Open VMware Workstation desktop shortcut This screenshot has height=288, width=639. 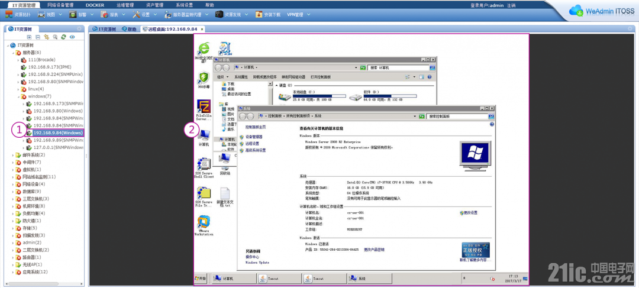[x=204, y=226]
